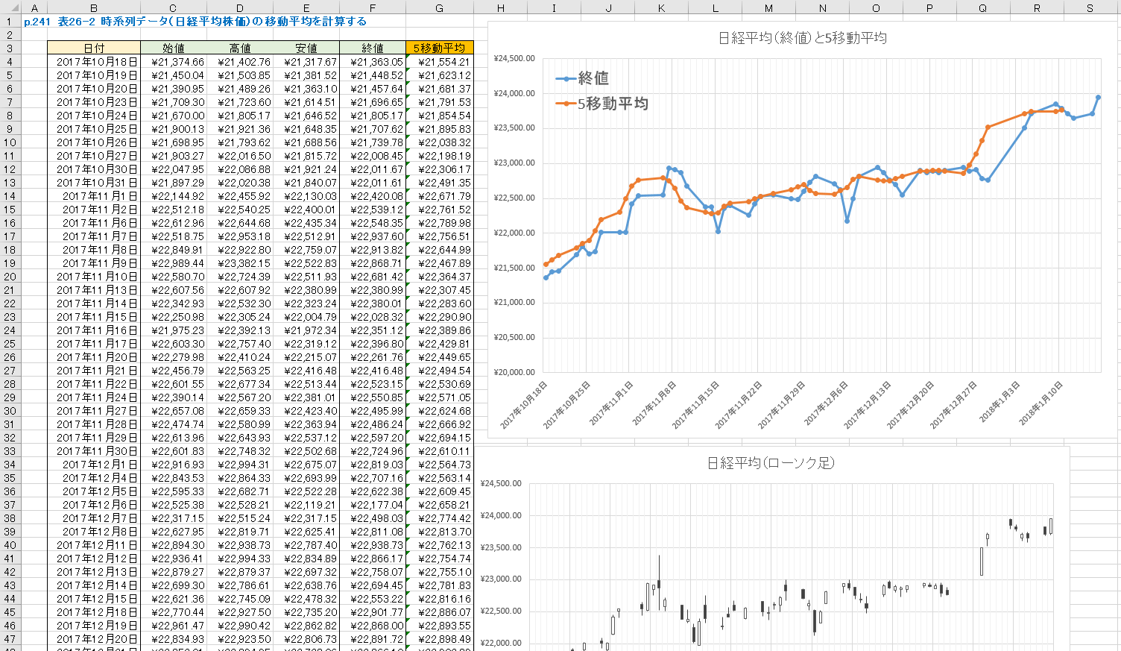Select the 2017年11月15日 x-axis label in the line chart
1121x651 pixels.
pos(696,405)
